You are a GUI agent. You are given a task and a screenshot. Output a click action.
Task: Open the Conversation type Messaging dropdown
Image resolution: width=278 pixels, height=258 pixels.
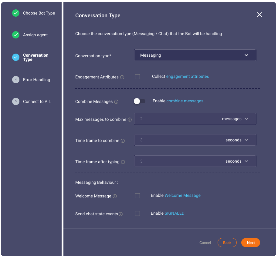(195, 55)
